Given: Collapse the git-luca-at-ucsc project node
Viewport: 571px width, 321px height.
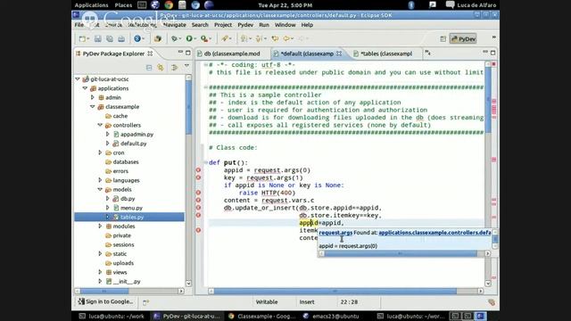Looking at the screenshot, I should tap(78, 79).
